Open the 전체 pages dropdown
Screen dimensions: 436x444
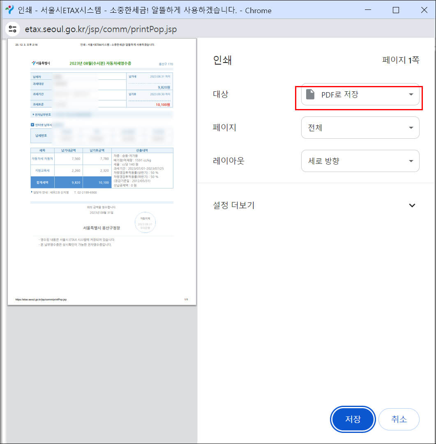click(360, 128)
